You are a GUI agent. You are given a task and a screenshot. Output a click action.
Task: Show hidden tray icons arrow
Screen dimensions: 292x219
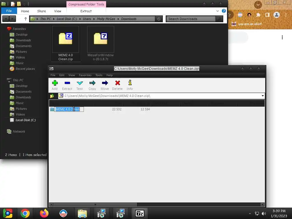click(x=250, y=214)
